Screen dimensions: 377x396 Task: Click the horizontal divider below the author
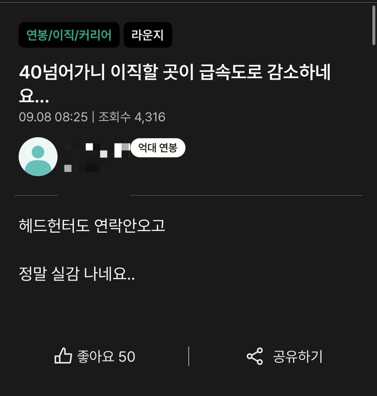189,195
